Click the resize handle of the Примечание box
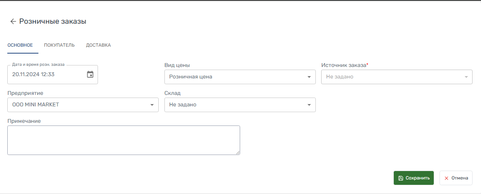This screenshot has height=194, width=481. (x=238, y=153)
